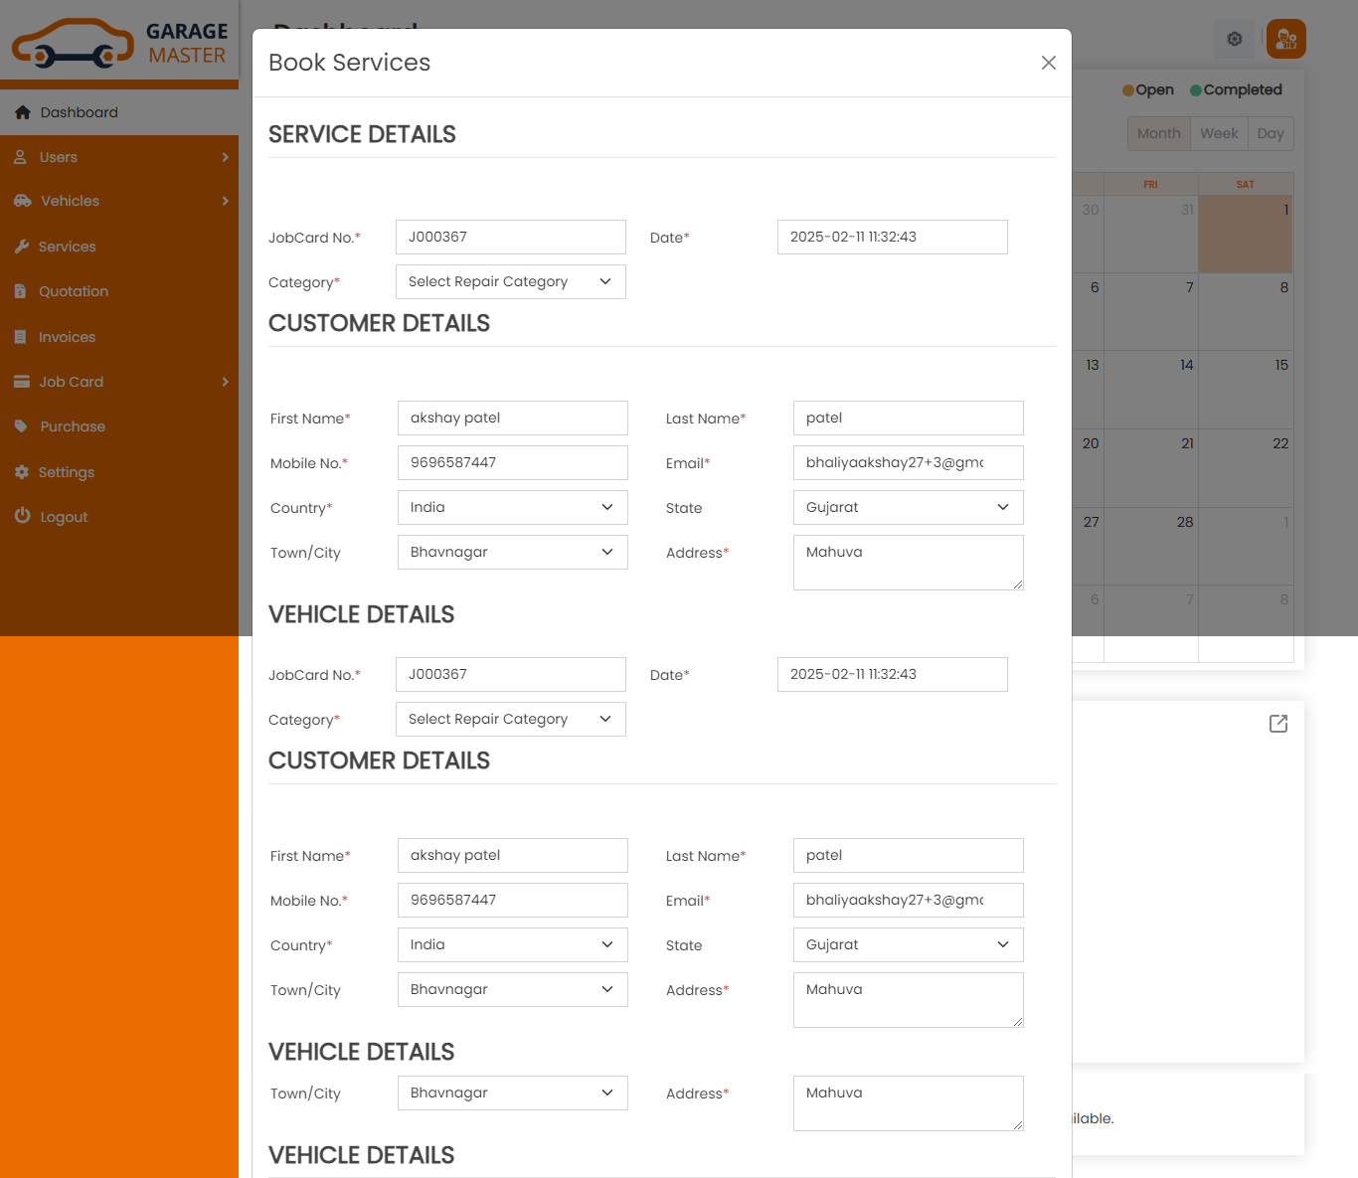The width and height of the screenshot is (1358, 1178).
Task: Expand the Job Card submenu arrow
Action: (225, 382)
